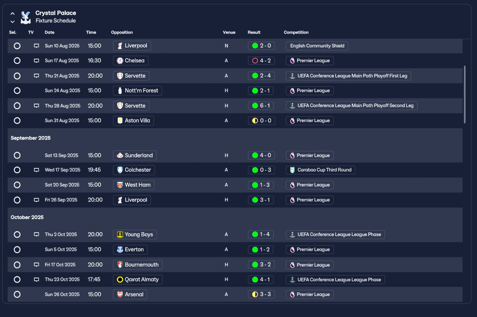Click the Young Boys club badge icon
The height and width of the screenshot is (317, 477).
click(x=120, y=234)
